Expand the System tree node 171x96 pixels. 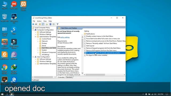pyautogui.click(x=38, y=50)
